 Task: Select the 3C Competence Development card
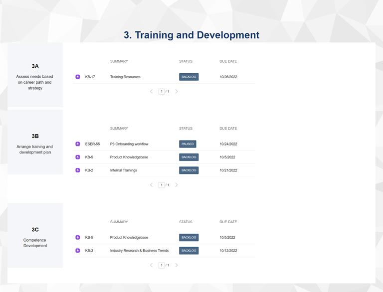(35, 236)
